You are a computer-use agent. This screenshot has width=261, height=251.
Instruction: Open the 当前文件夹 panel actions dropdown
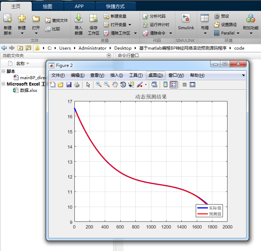tap(109, 56)
